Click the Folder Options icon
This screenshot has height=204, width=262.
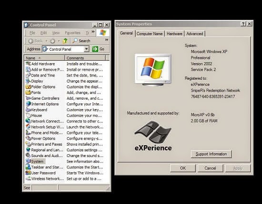click(x=28, y=87)
